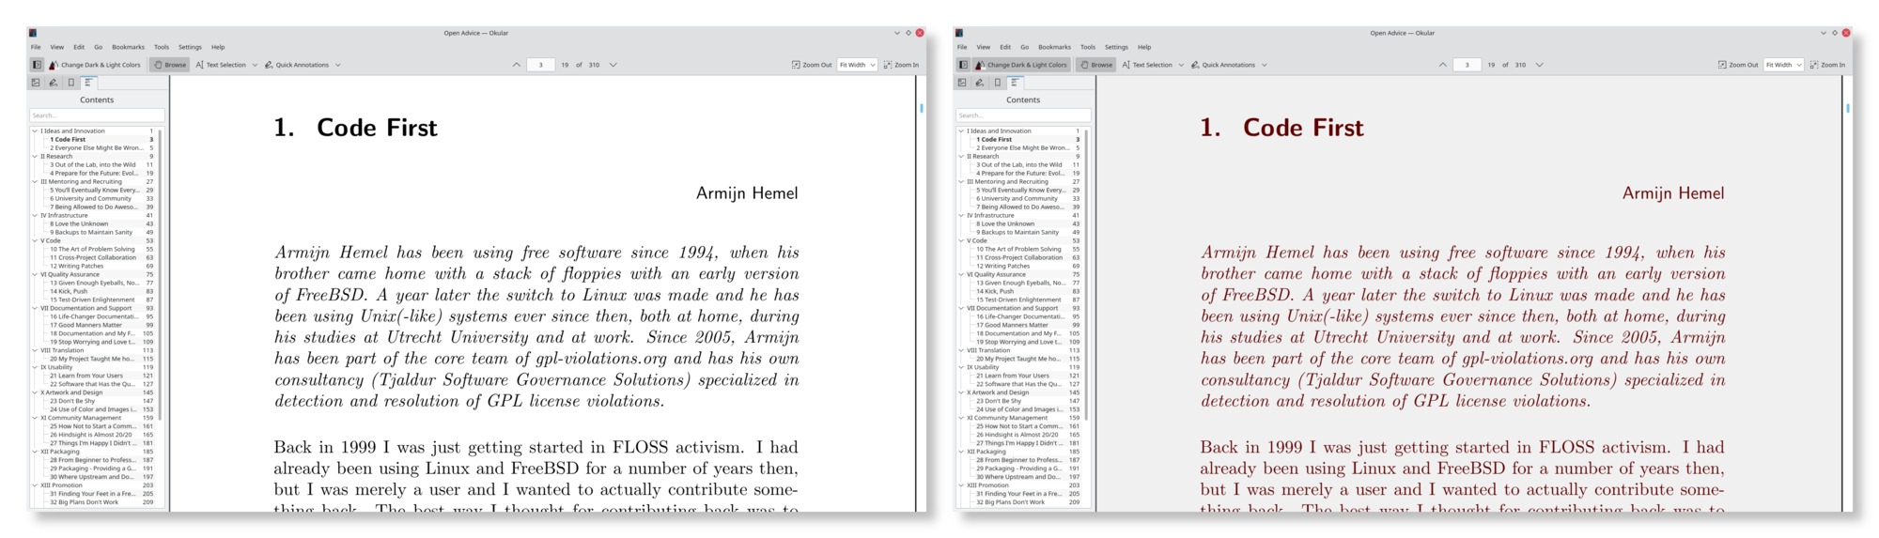The height and width of the screenshot is (538, 1879).
Task: Toggle Change Dark & Light Colors, right window
Action: (x=1021, y=65)
